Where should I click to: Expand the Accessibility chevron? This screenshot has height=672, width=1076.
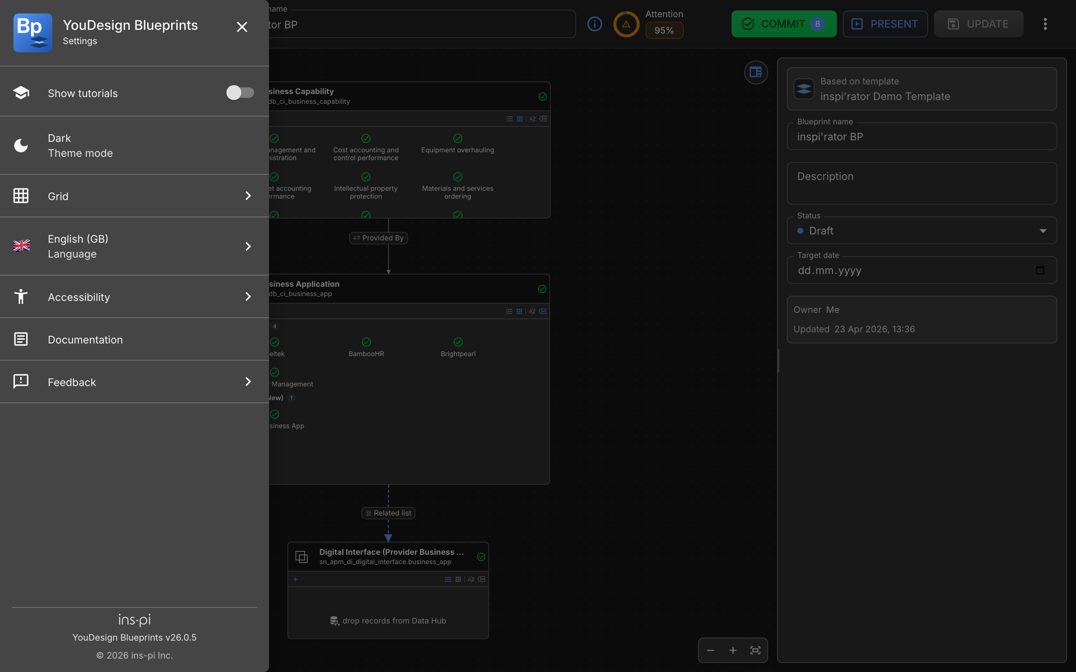pos(248,296)
